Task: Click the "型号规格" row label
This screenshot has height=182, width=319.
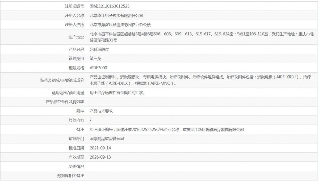Action: click(76, 67)
